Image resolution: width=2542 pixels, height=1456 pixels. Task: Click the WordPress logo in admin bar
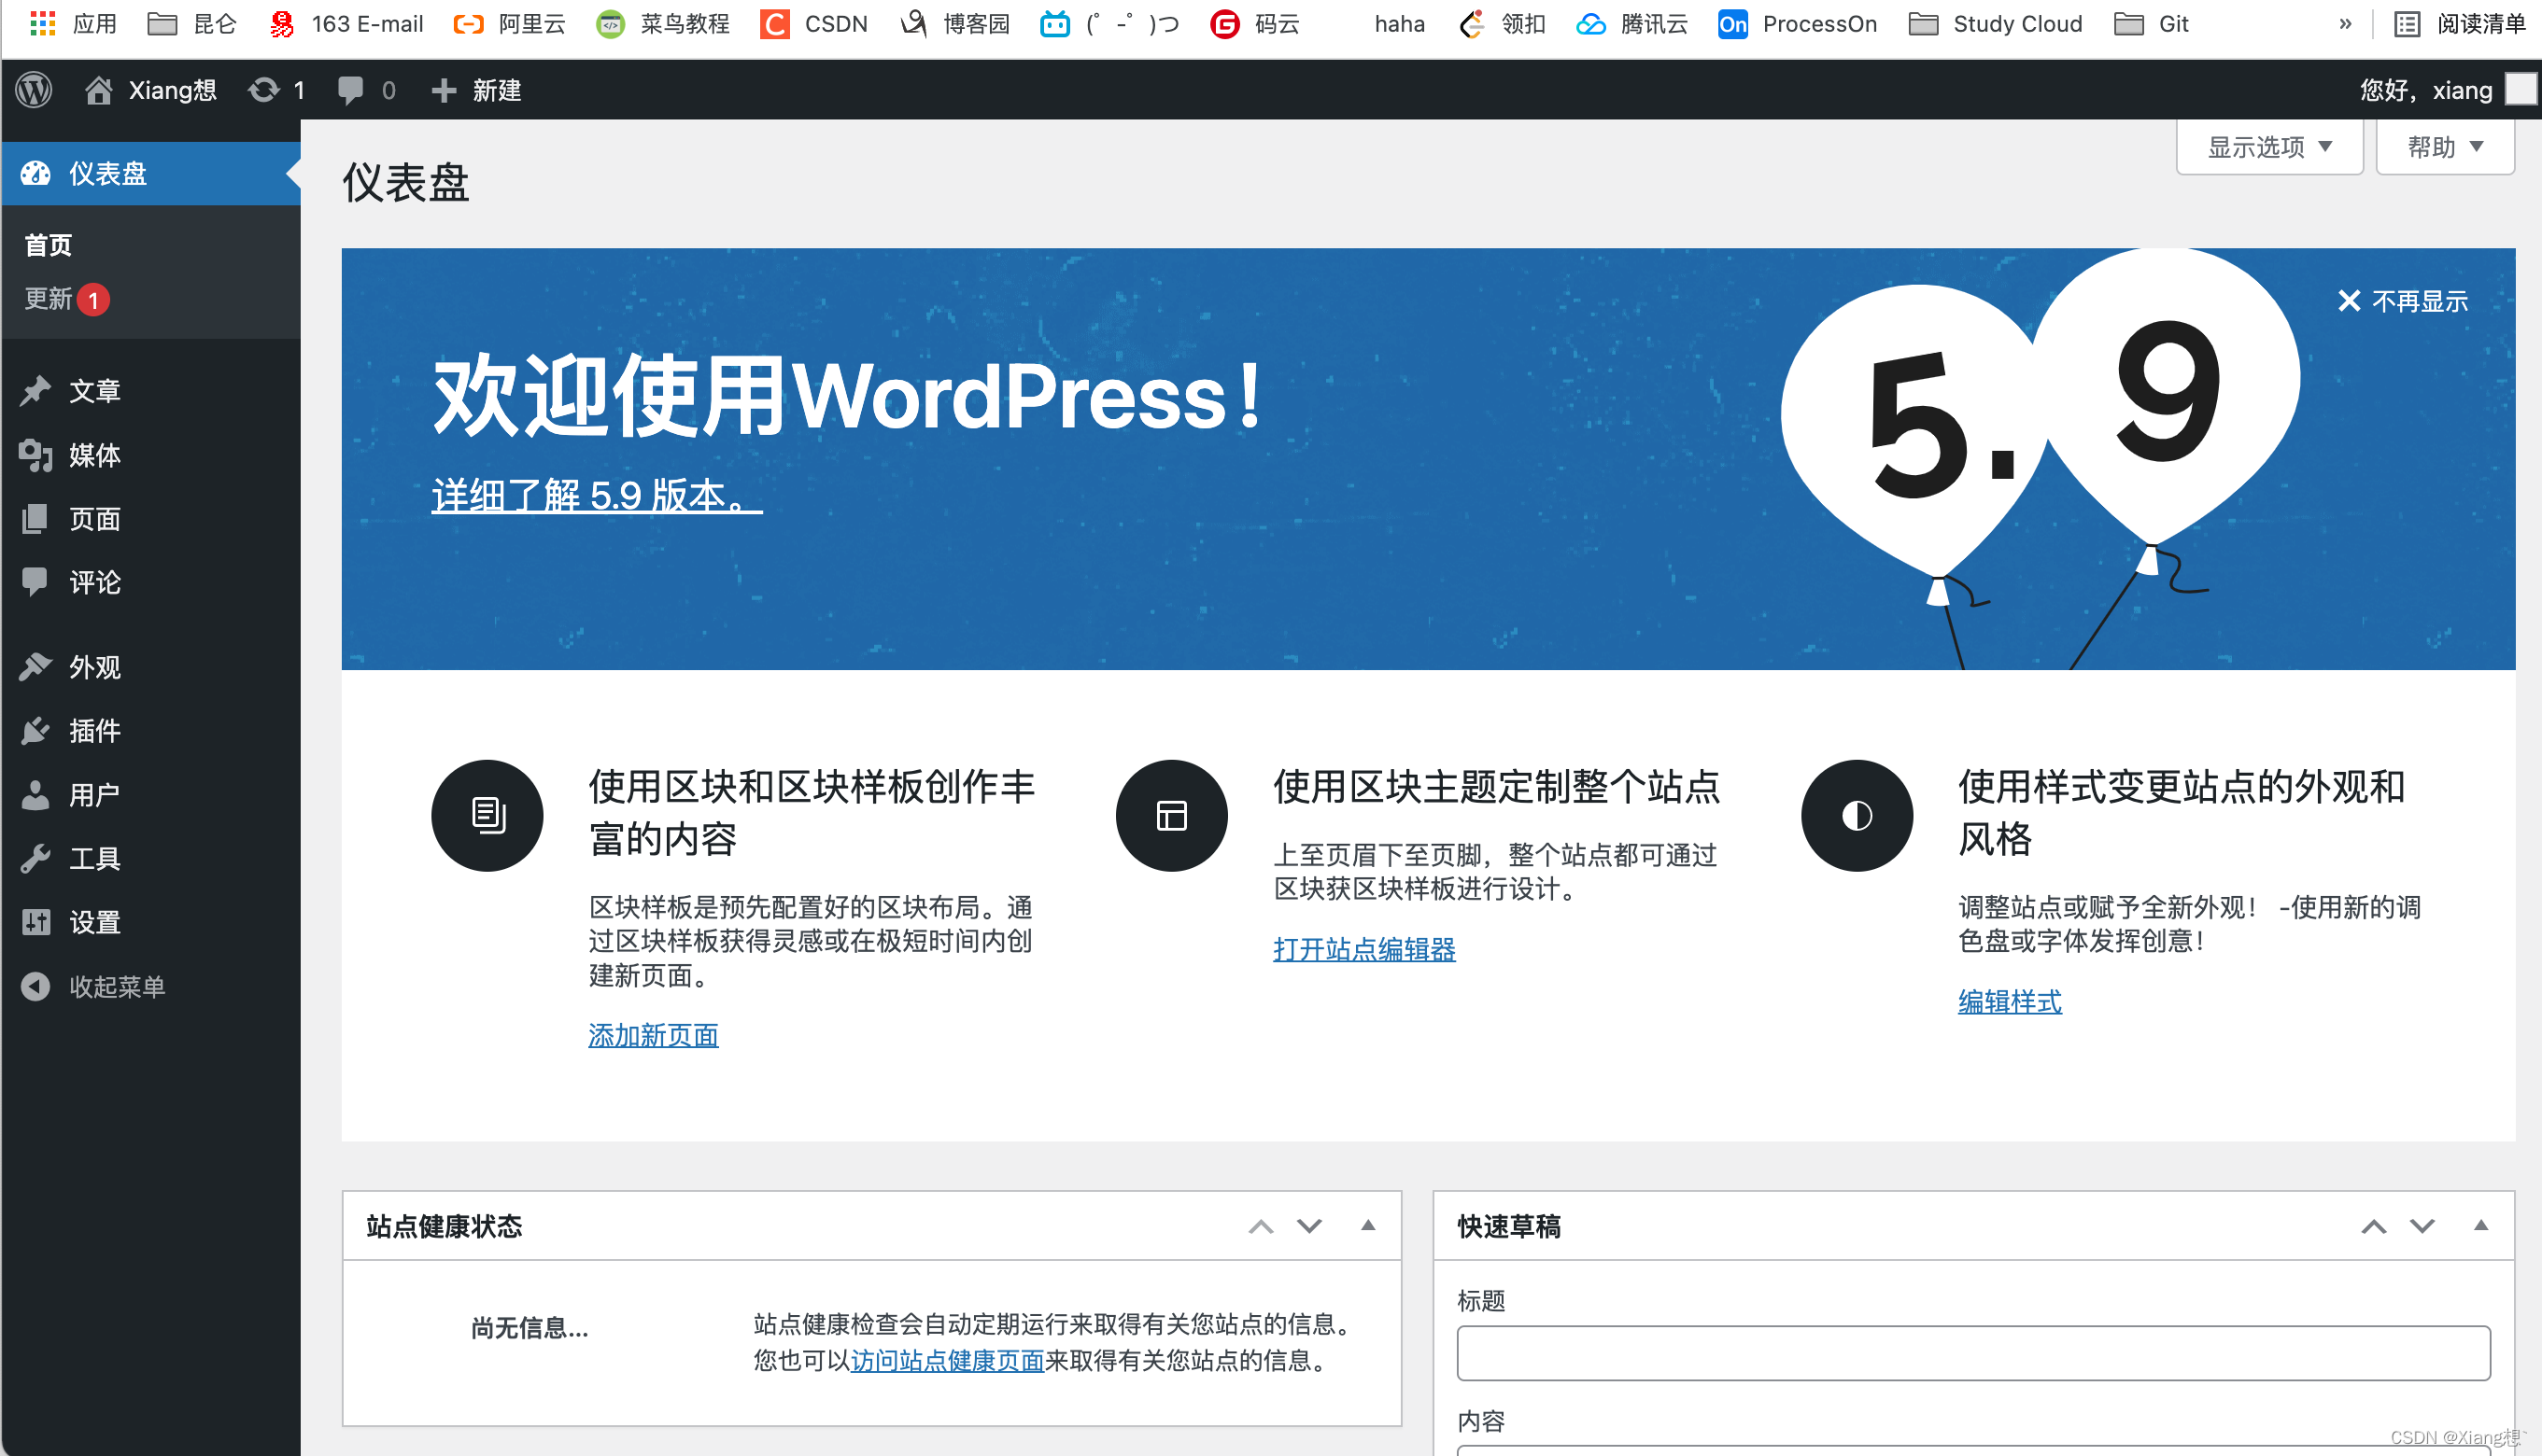(34, 90)
